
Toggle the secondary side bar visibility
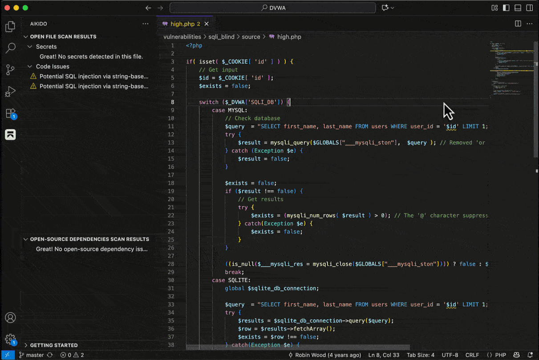click(x=529, y=8)
